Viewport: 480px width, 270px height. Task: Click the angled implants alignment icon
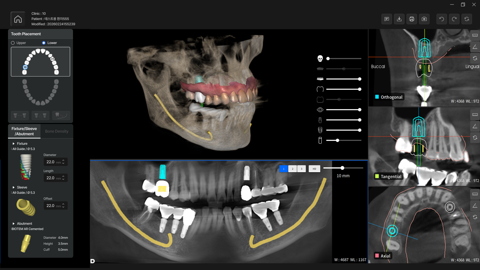click(x=40, y=115)
